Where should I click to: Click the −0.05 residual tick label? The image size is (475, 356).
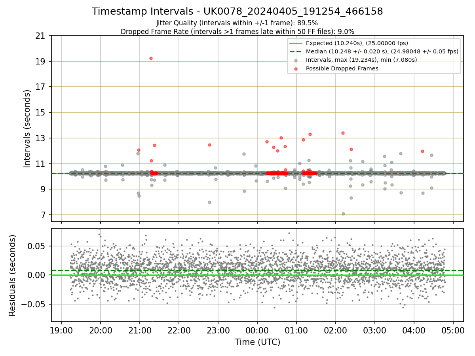(33, 304)
